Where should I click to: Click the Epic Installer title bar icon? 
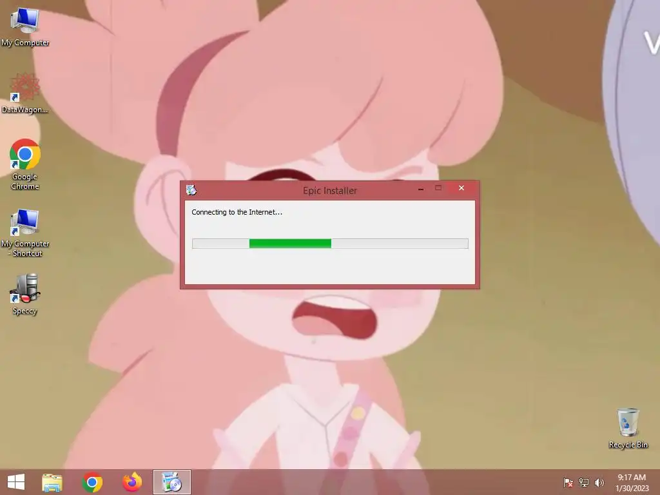pos(191,190)
